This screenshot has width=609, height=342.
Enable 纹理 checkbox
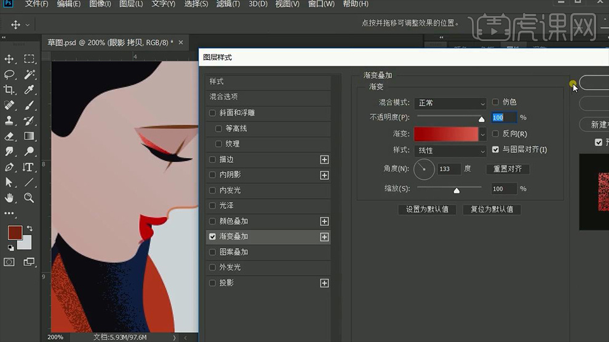point(218,144)
